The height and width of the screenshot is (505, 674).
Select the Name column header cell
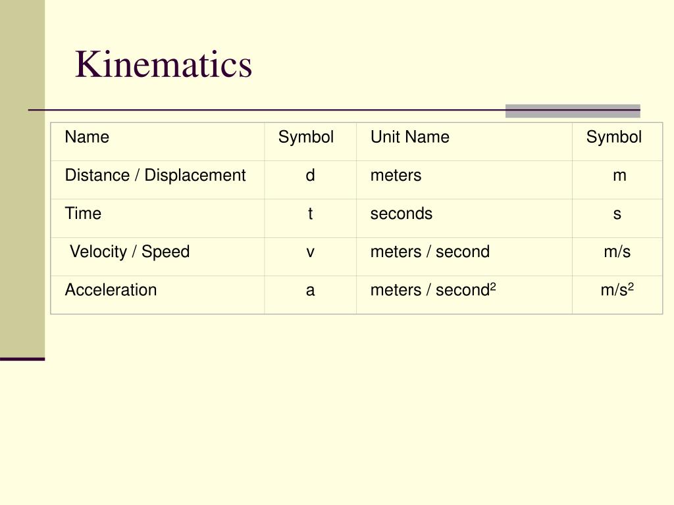(x=87, y=137)
